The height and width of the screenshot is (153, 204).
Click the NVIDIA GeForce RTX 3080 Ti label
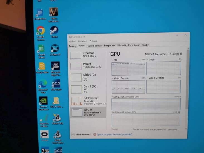tap(163, 54)
